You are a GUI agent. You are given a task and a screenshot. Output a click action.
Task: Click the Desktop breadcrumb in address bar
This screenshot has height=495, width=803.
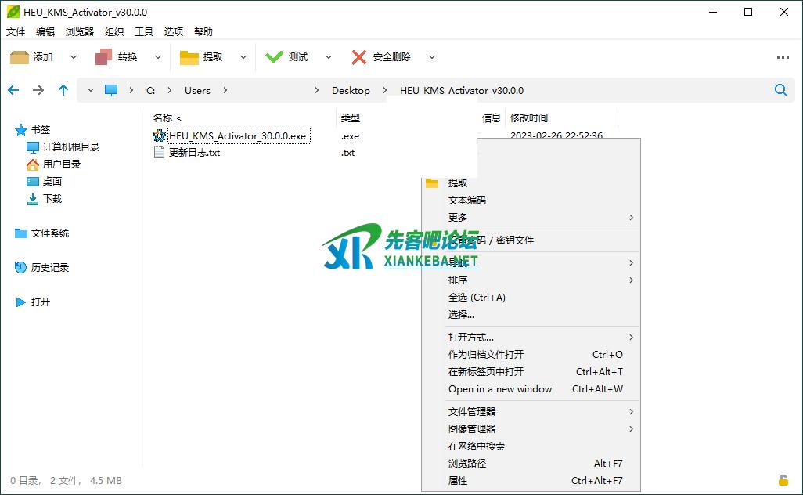point(351,90)
